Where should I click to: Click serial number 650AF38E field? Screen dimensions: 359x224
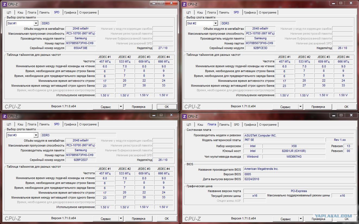pos(81,48)
